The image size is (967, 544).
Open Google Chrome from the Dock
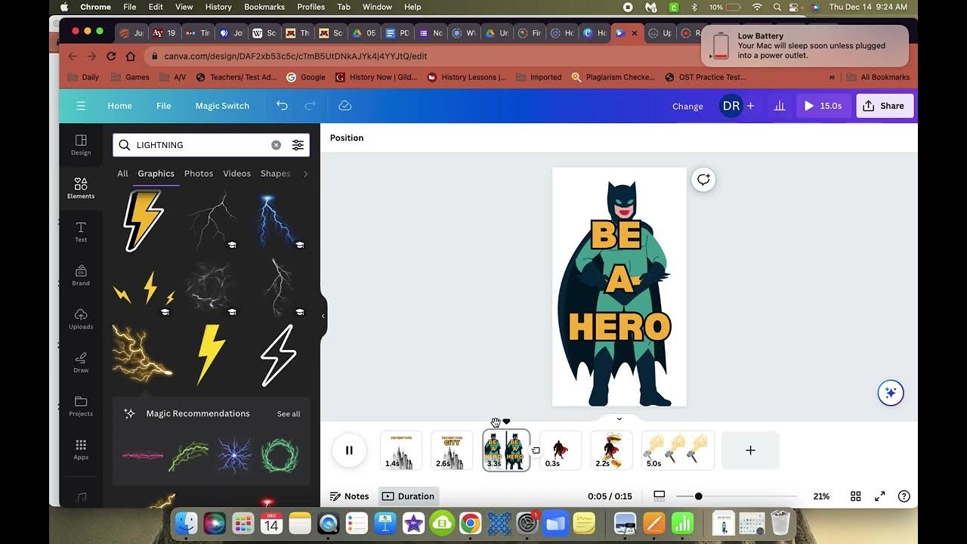[470, 523]
